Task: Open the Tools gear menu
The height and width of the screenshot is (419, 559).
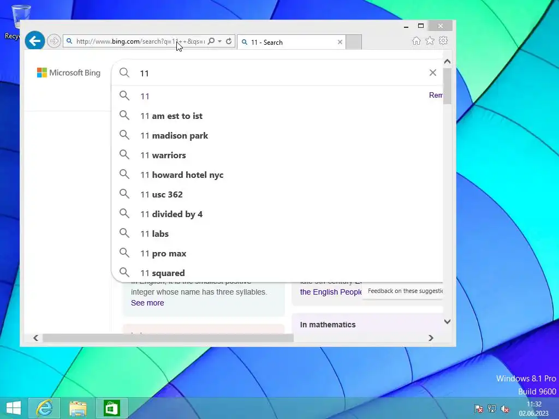Action: tap(443, 40)
